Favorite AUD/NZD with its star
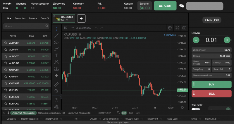Image resolution: width=234 pixels, height=124 pixels. click(6, 56)
